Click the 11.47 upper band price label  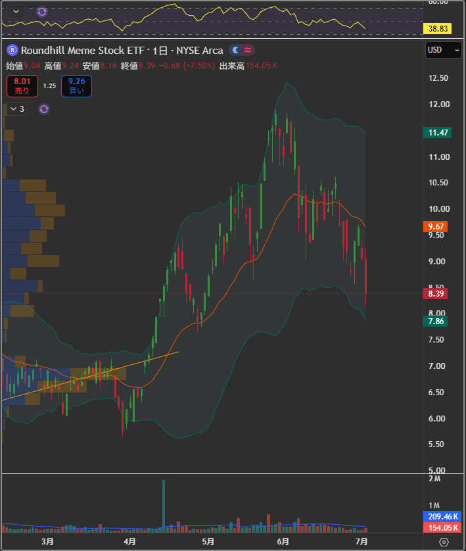pyautogui.click(x=438, y=132)
